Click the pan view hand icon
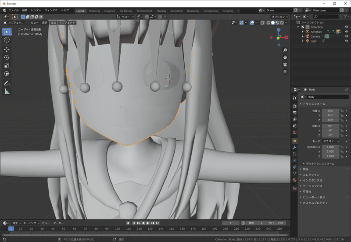 285,57
